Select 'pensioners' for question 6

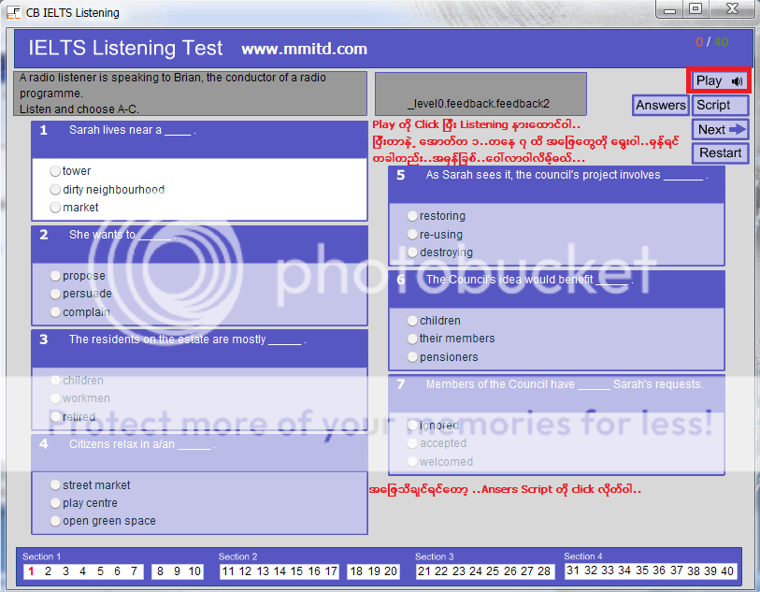click(412, 356)
